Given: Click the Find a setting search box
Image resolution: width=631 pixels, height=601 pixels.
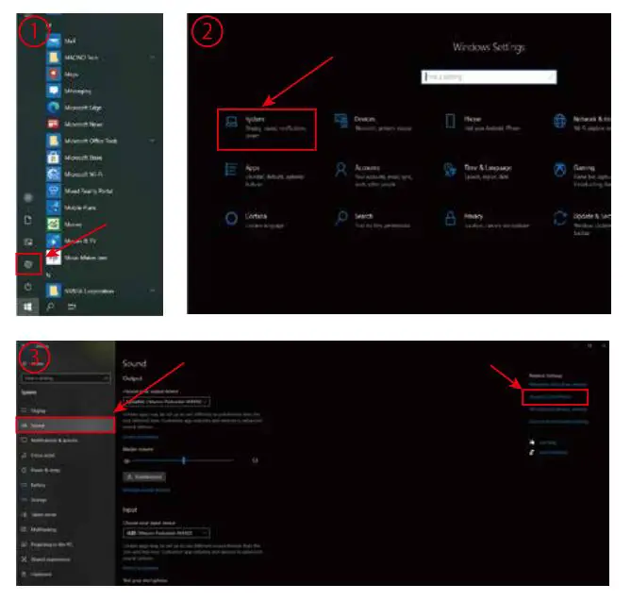Looking at the screenshot, I should pyautogui.click(x=489, y=76).
